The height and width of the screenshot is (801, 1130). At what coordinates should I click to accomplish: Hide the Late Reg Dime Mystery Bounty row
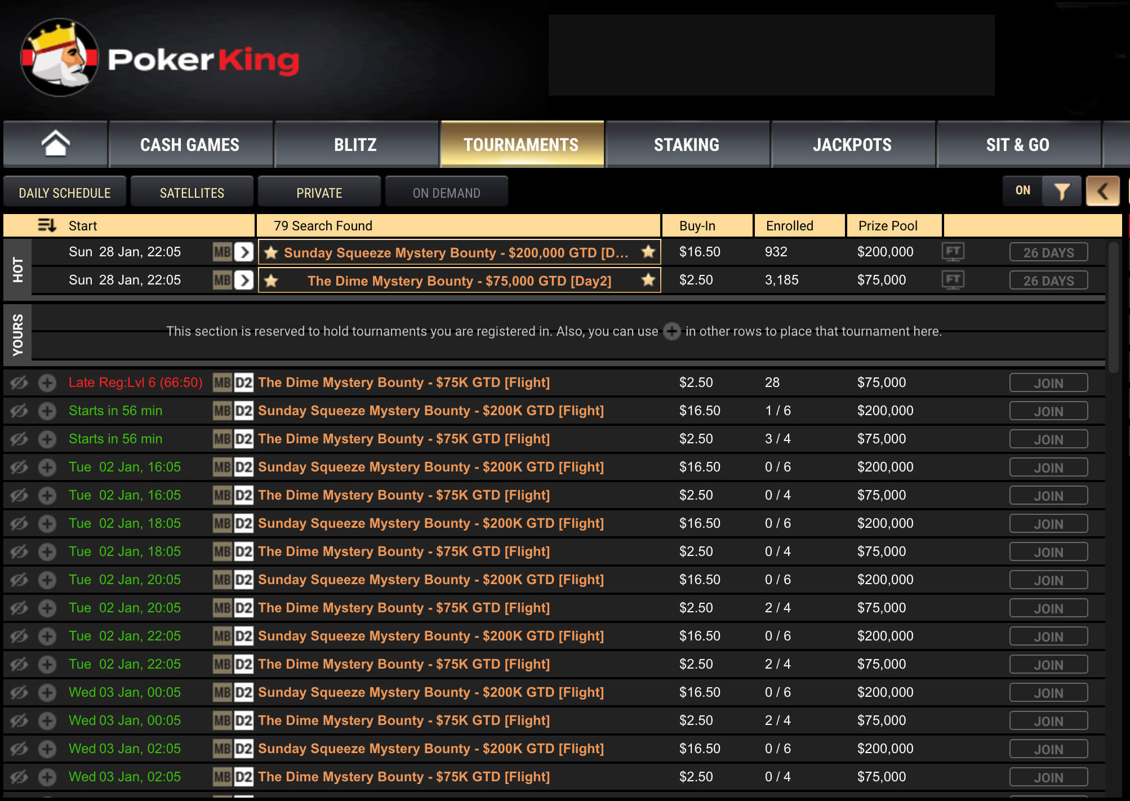click(x=19, y=383)
